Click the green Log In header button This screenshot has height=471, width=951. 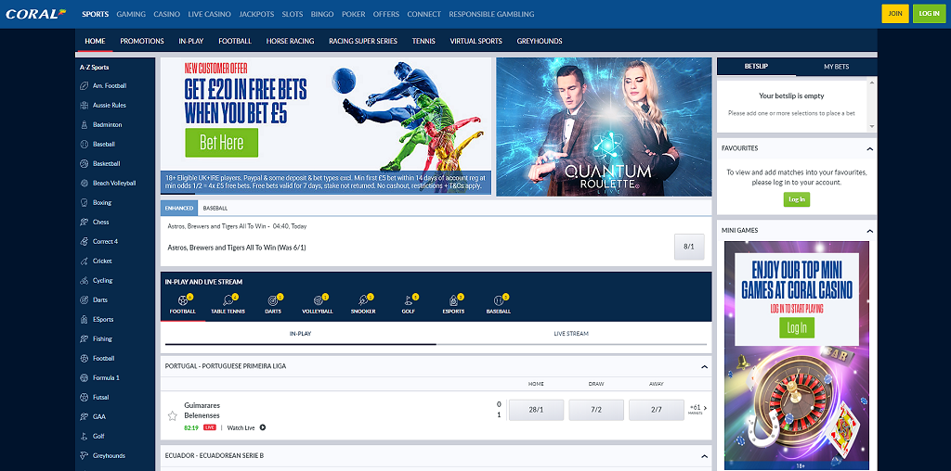click(x=929, y=13)
